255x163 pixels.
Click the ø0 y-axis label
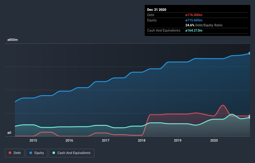[x=9, y=133]
